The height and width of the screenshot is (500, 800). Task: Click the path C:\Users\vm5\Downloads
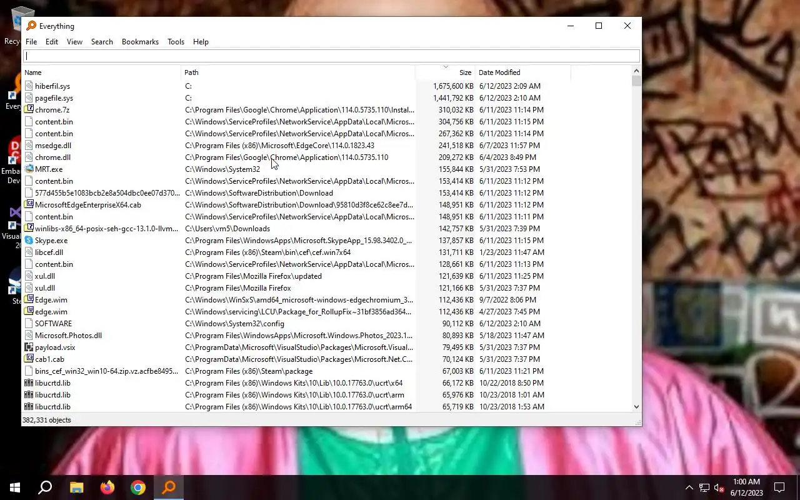pos(227,228)
